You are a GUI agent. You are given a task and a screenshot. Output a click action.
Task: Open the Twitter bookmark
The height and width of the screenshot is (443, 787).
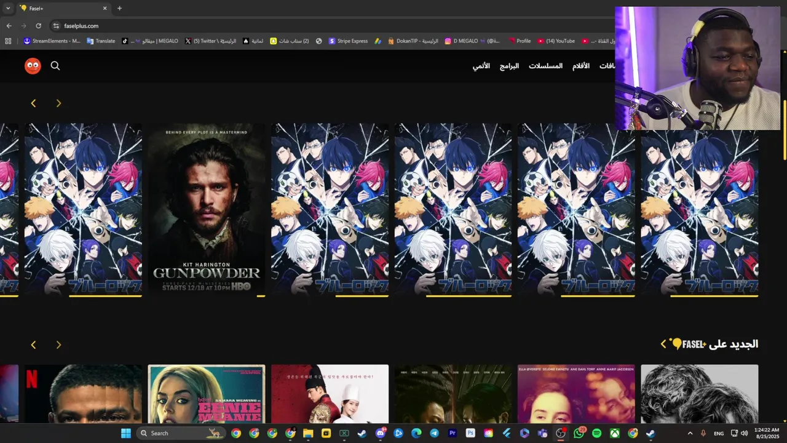210,41
